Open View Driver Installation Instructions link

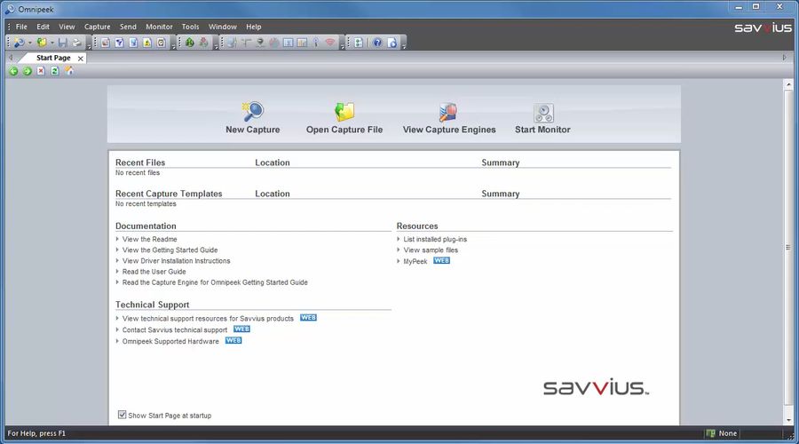(x=177, y=260)
